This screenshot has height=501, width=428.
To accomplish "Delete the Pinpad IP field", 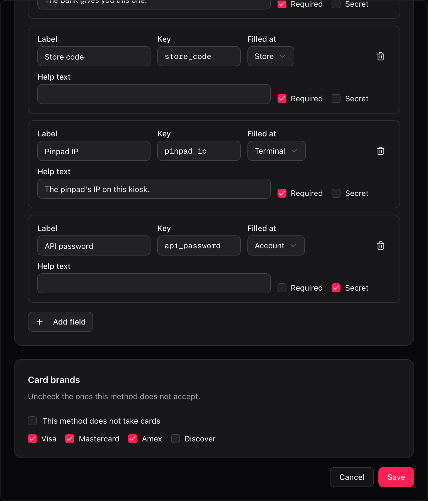I will (x=381, y=151).
